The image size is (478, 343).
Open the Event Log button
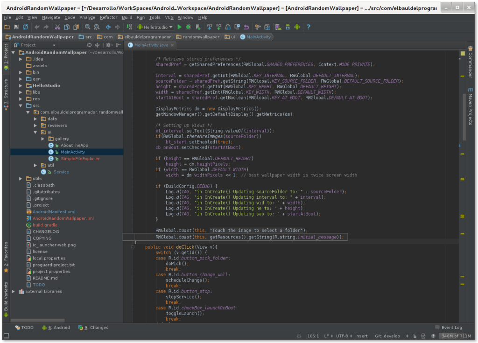click(x=449, y=328)
